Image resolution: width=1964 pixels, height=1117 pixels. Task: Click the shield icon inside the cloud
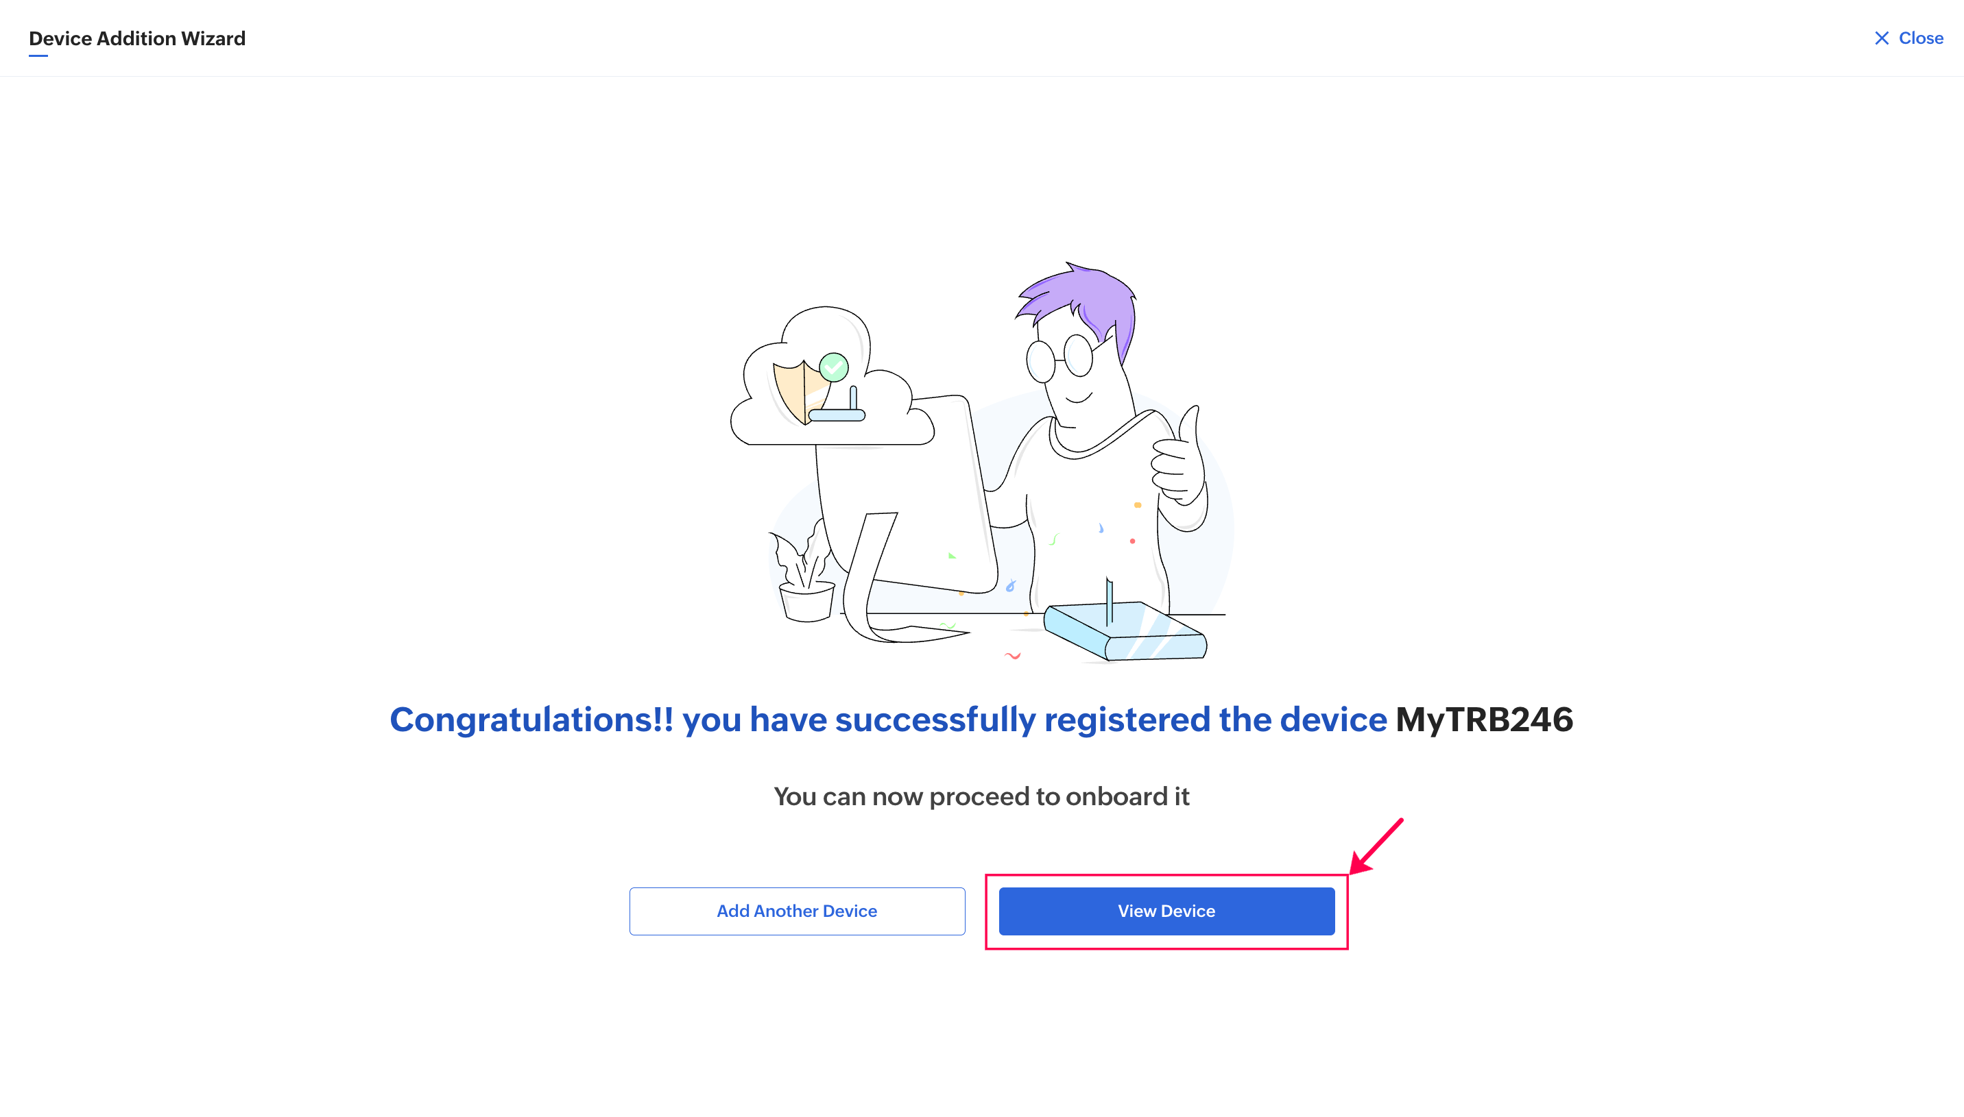click(x=797, y=391)
